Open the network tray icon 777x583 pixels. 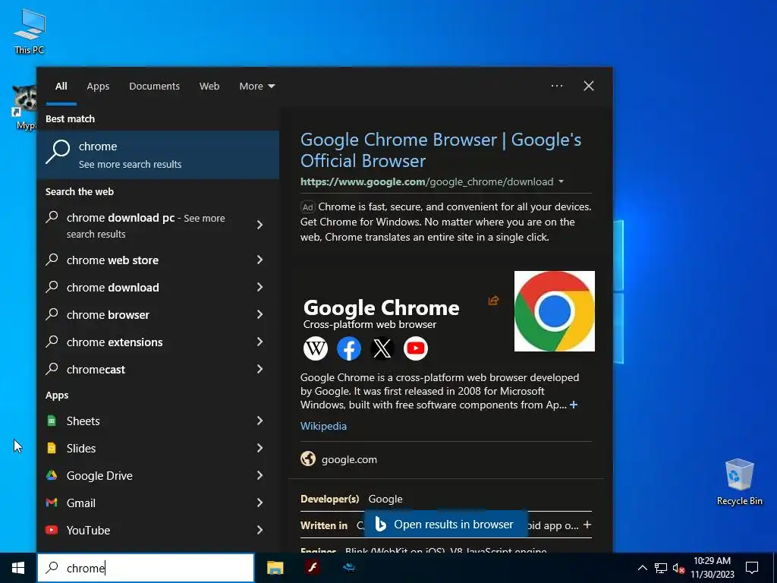pyautogui.click(x=661, y=568)
